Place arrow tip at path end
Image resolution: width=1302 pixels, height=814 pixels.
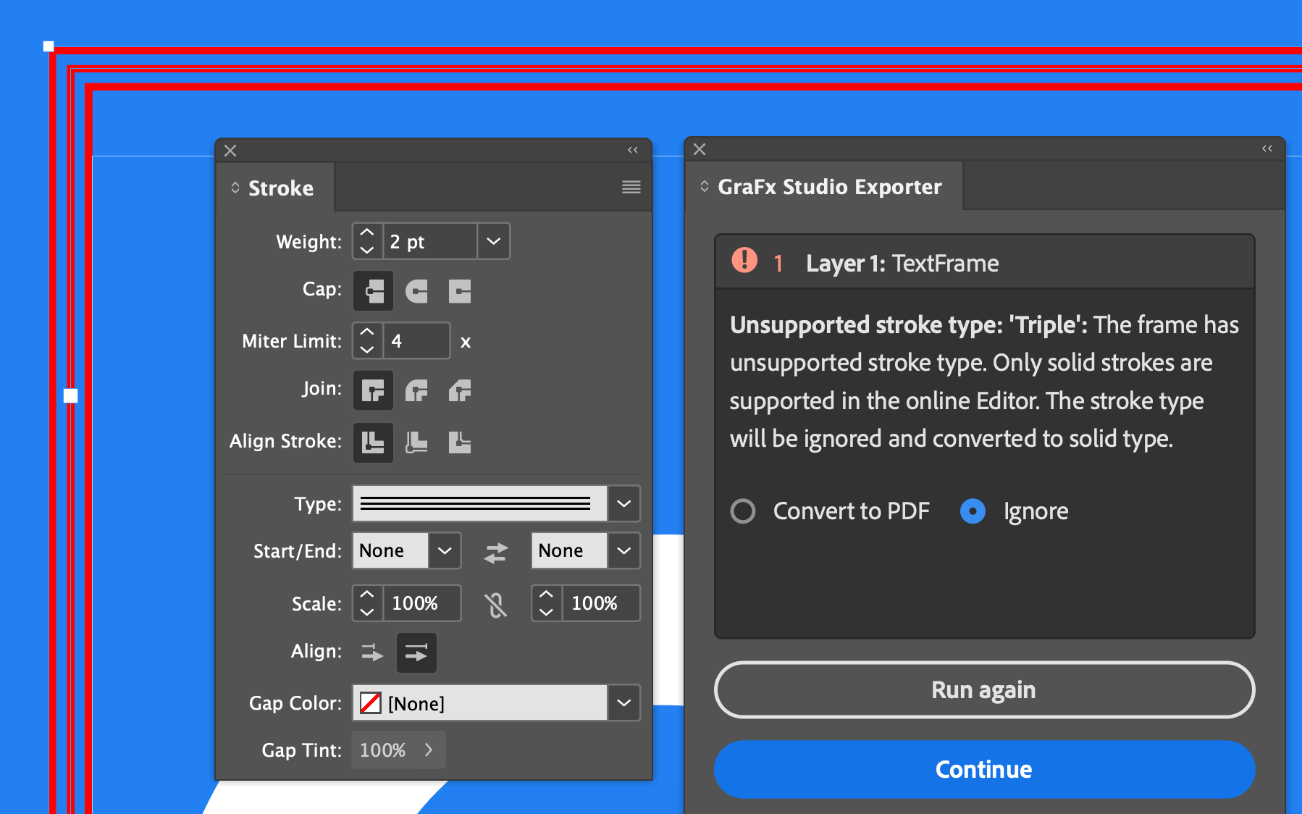click(x=416, y=653)
